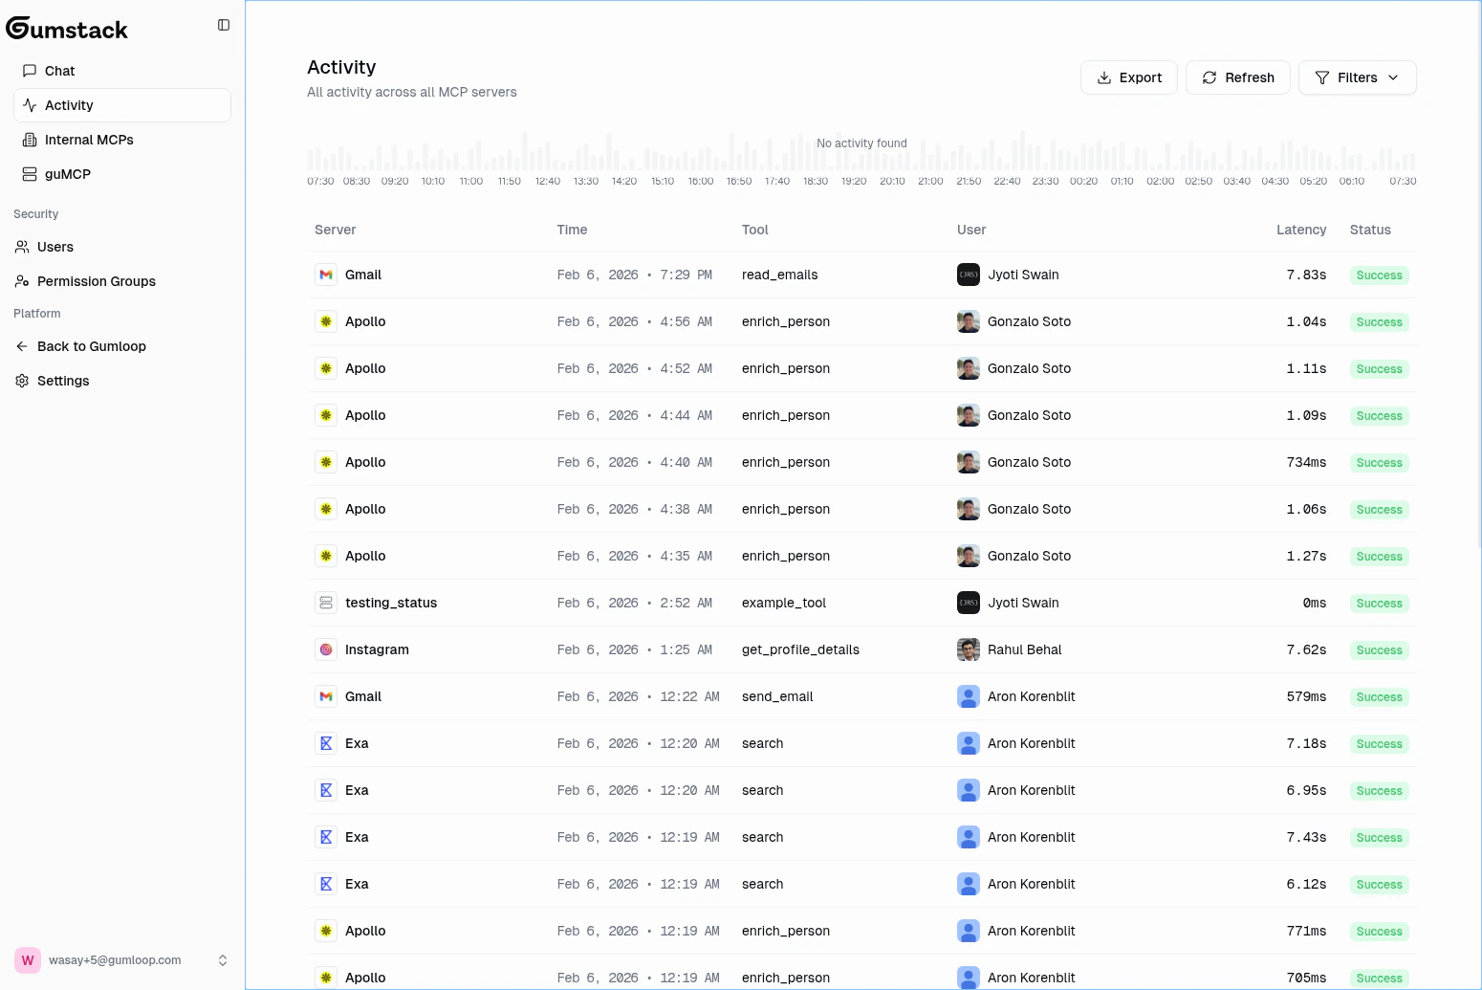Click the Export button
1482x990 pixels.
(1129, 77)
